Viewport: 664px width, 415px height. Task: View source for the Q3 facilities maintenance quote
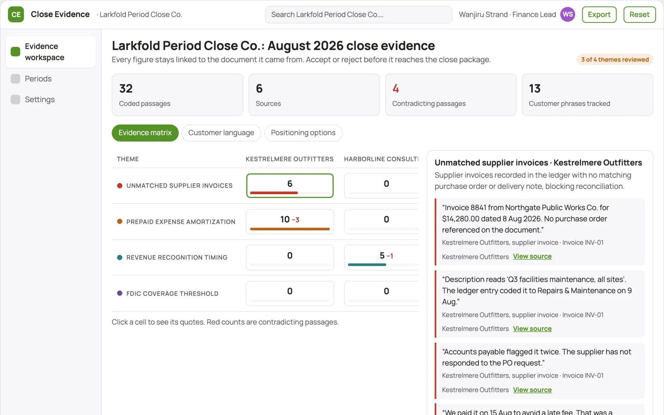point(532,329)
